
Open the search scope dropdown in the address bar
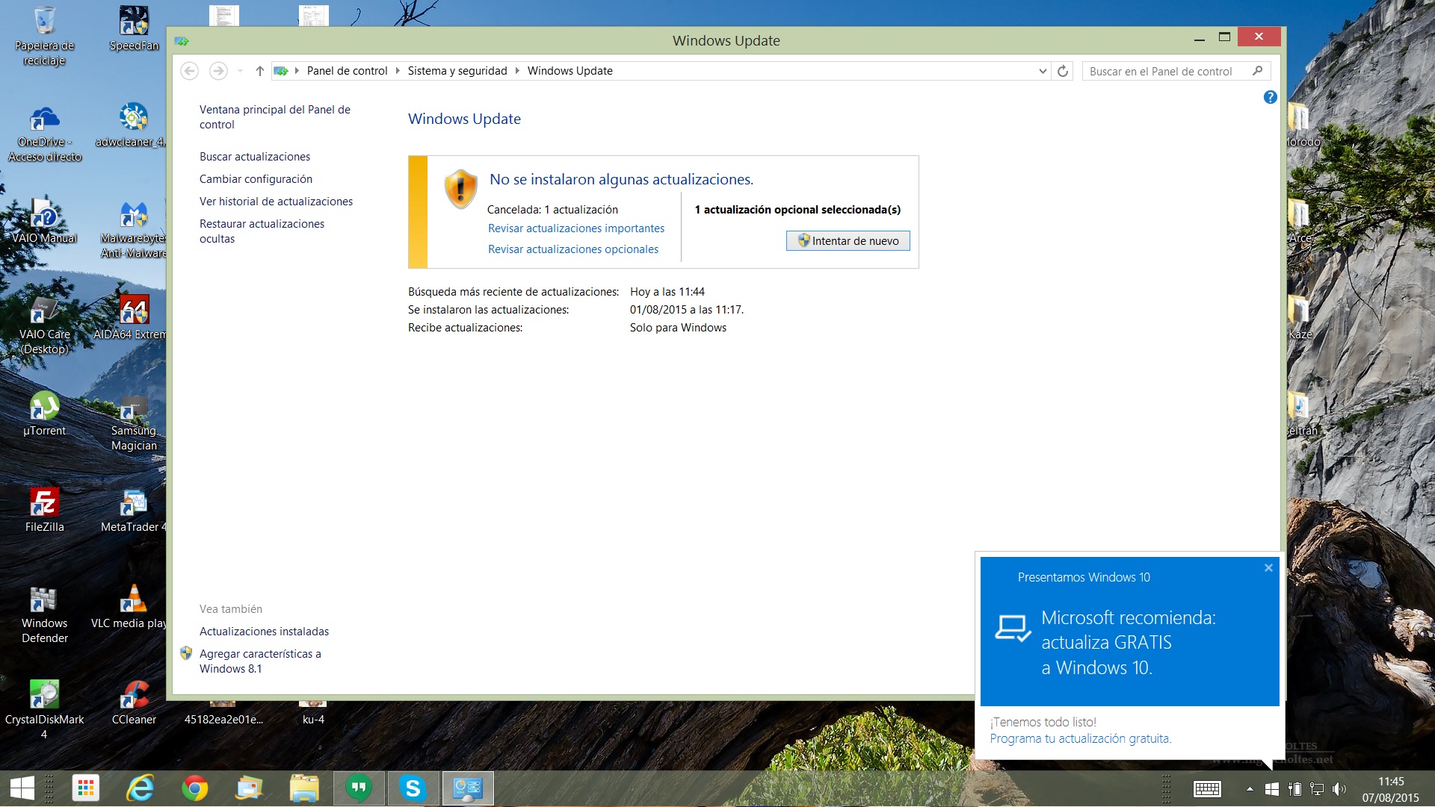(x=1043, y=71)
